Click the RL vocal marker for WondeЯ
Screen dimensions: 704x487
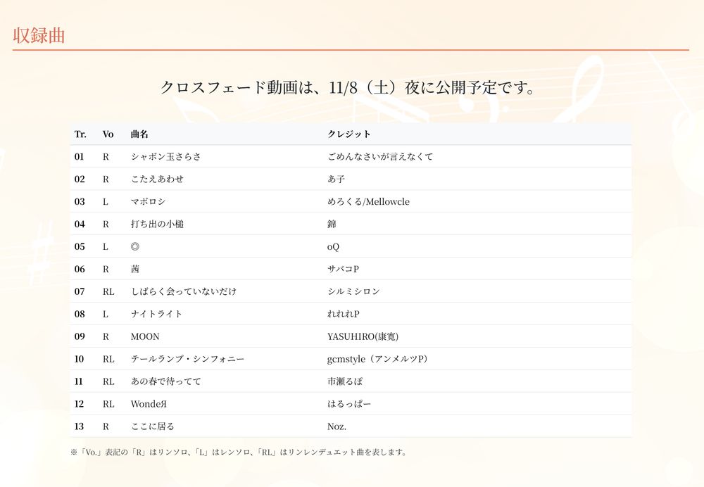coord(108,404)
